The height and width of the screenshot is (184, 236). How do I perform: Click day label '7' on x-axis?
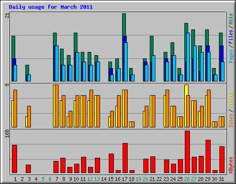tap(57, 179)
